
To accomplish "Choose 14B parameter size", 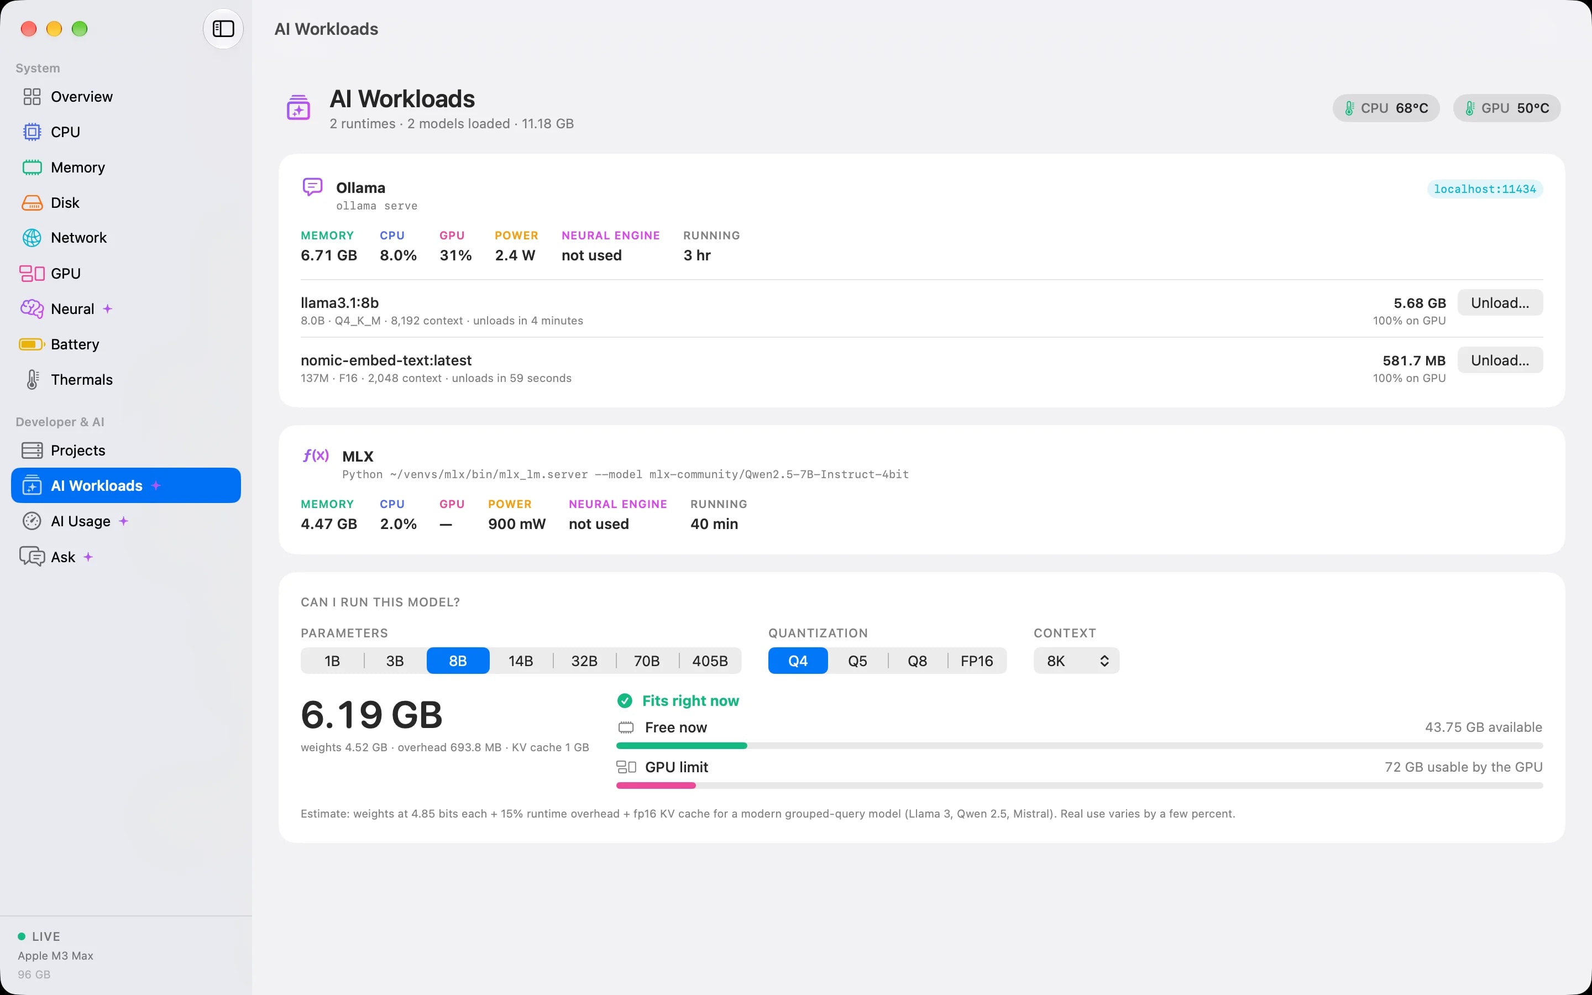I will point(520,661).
